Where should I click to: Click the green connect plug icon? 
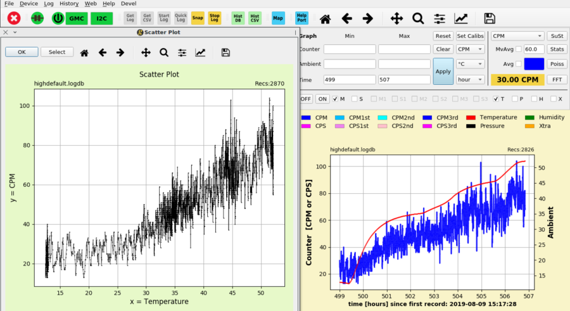coord(37,18)
